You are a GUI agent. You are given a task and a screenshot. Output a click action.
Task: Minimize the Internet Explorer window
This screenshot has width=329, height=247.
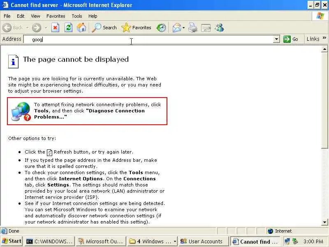(x=310, y=5)
